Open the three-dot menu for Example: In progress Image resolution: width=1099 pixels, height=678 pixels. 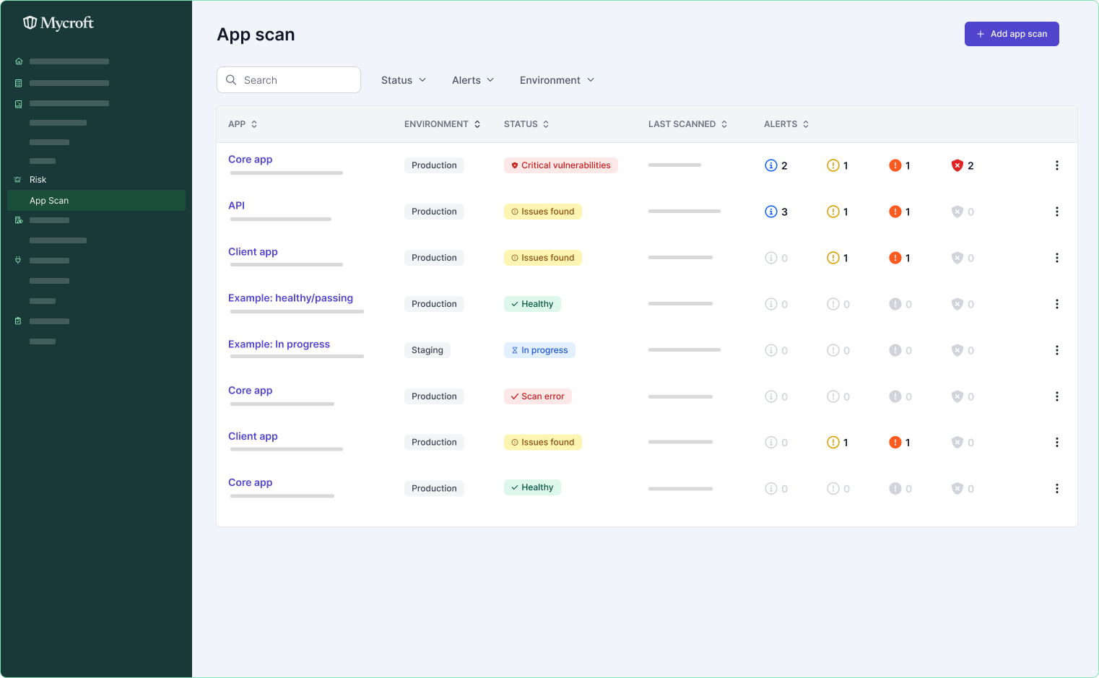coord(1056,350)
